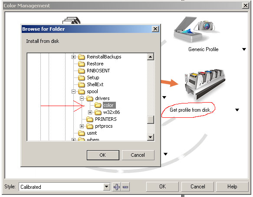Select the prtprocs folder icon
253x197 pixels.
point(90,126)
